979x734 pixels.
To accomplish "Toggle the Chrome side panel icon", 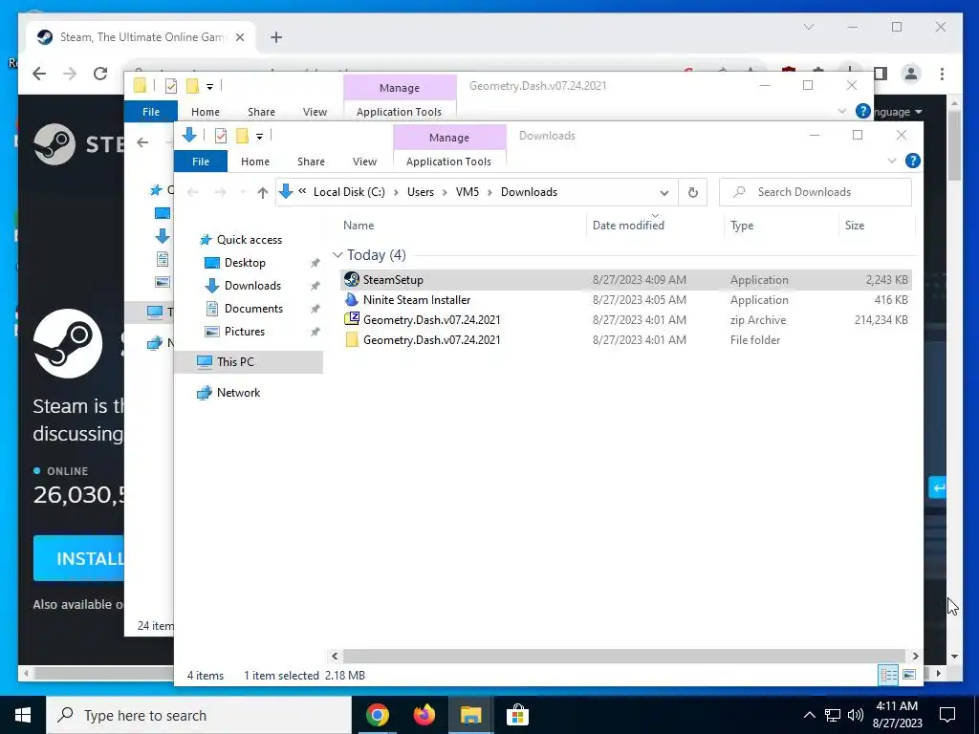I will coord(881,74).
